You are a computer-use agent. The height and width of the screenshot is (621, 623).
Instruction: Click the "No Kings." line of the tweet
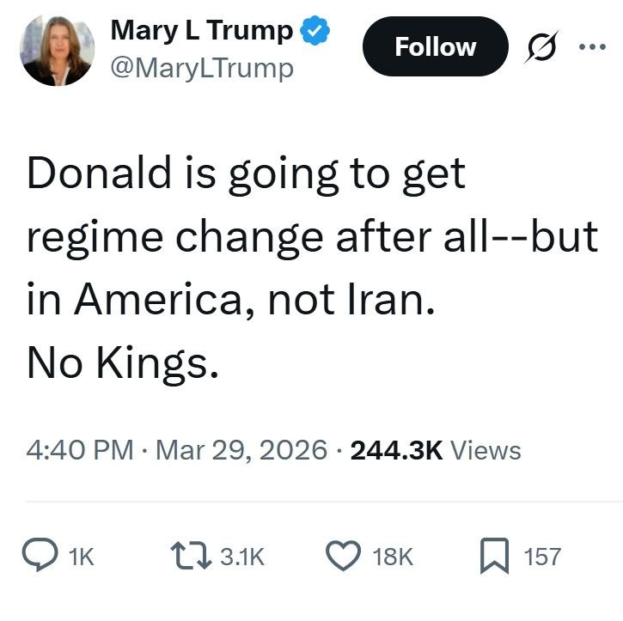click(x=118, y=363)
